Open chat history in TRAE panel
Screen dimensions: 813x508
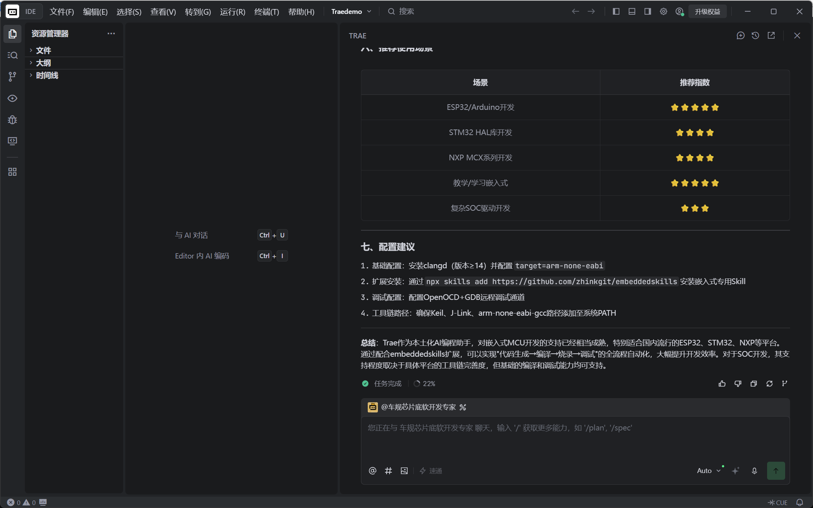[x=755, y=35]
